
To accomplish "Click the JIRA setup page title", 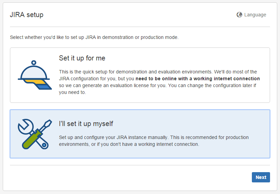I will 27,15.
